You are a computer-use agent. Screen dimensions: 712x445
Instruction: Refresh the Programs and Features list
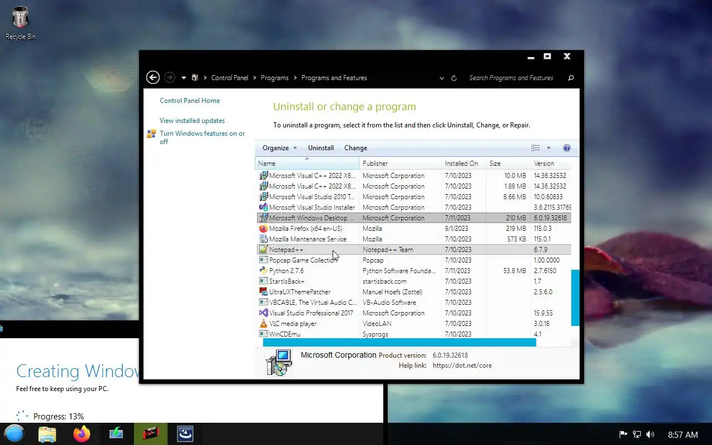pyautogui.click(x=454, y=78)
